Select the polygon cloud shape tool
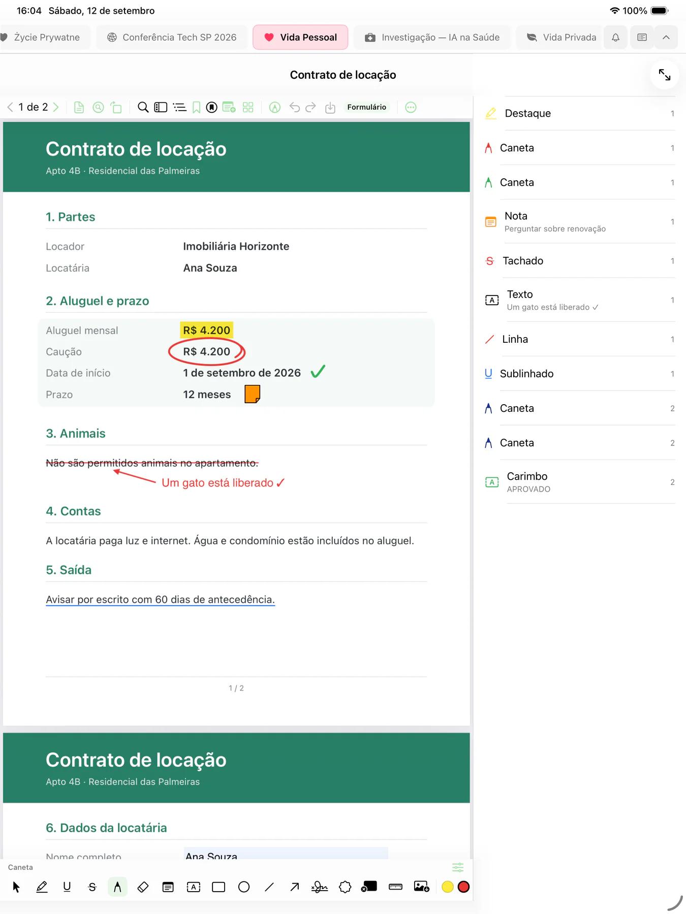The image size is (686, 914). (x=345, y=887)
